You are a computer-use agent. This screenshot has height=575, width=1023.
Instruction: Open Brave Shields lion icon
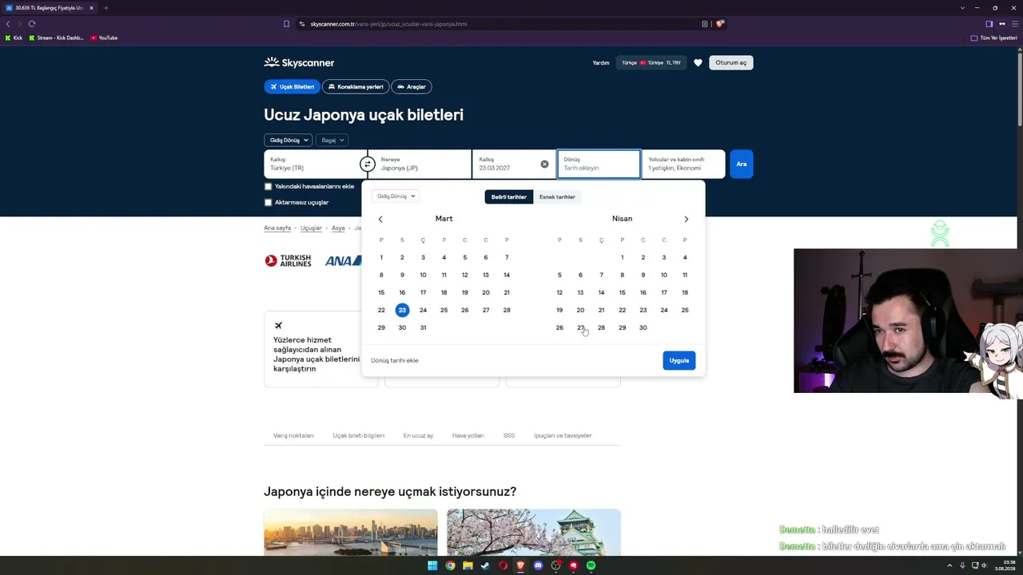pos(720,24)
